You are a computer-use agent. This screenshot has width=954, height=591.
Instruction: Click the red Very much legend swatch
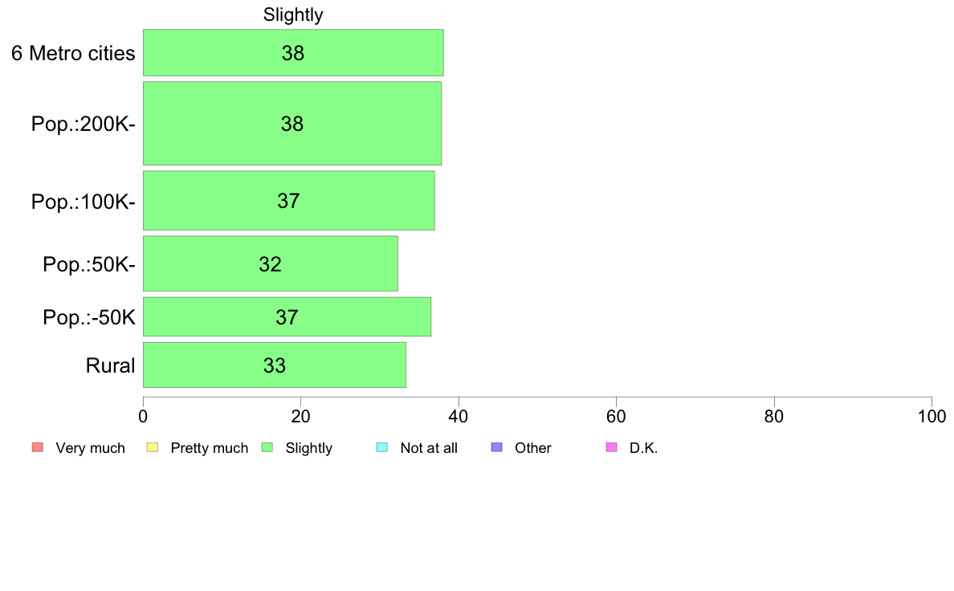[x=38, y=447]
